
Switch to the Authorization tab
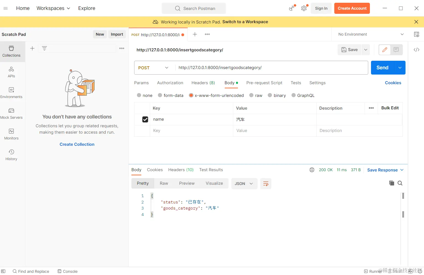click(170, 83)
